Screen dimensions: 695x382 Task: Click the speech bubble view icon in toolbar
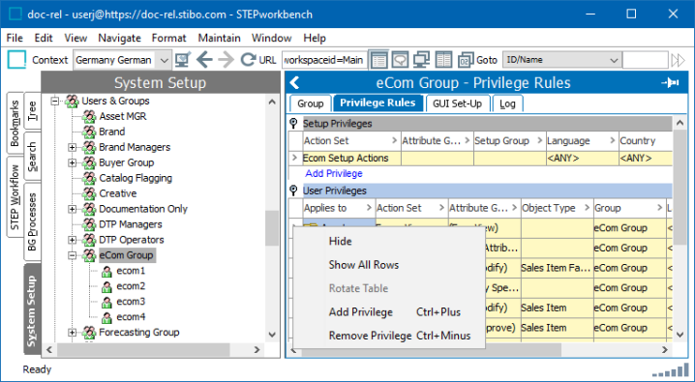(400, 60)
